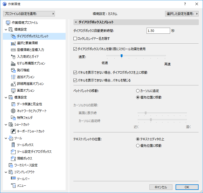Click the 作業環境プロファイル icon
Image resolution: width=203 pixels, height=193 pixels.
tap(8, 23)
